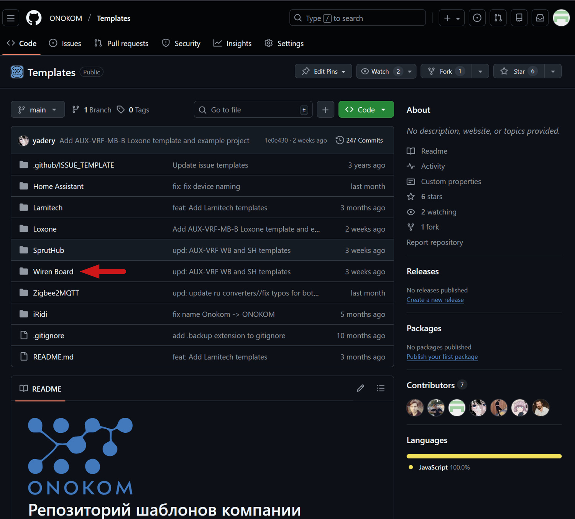The image size is (575, 519).
Task: Open the Loxone folder
Action: 45,229
